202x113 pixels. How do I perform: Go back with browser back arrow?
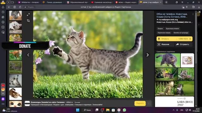9,7
